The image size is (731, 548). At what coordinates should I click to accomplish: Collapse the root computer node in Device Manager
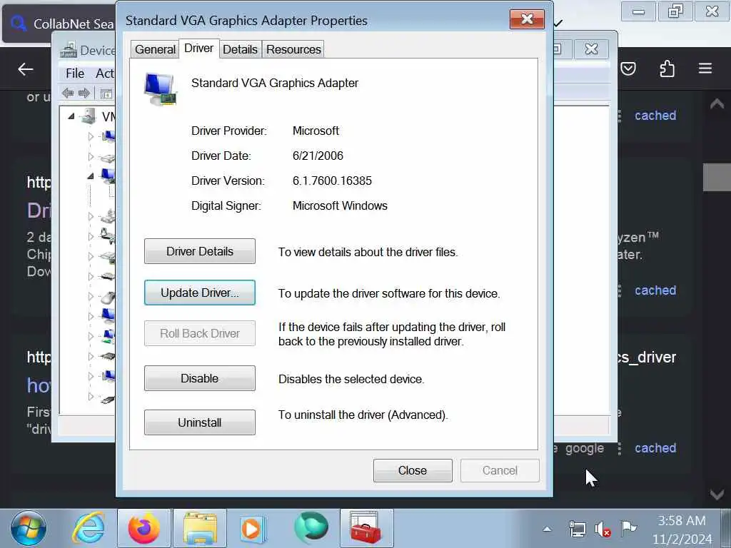click(71, 116)
